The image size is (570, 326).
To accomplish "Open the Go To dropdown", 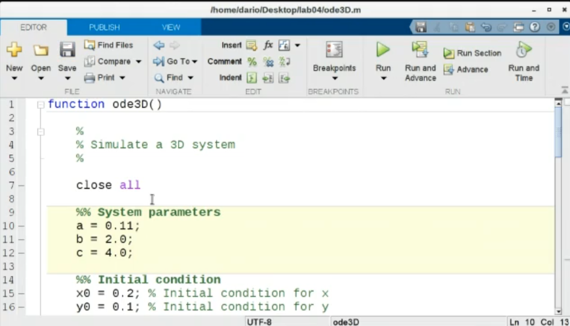I will (175, 61).
